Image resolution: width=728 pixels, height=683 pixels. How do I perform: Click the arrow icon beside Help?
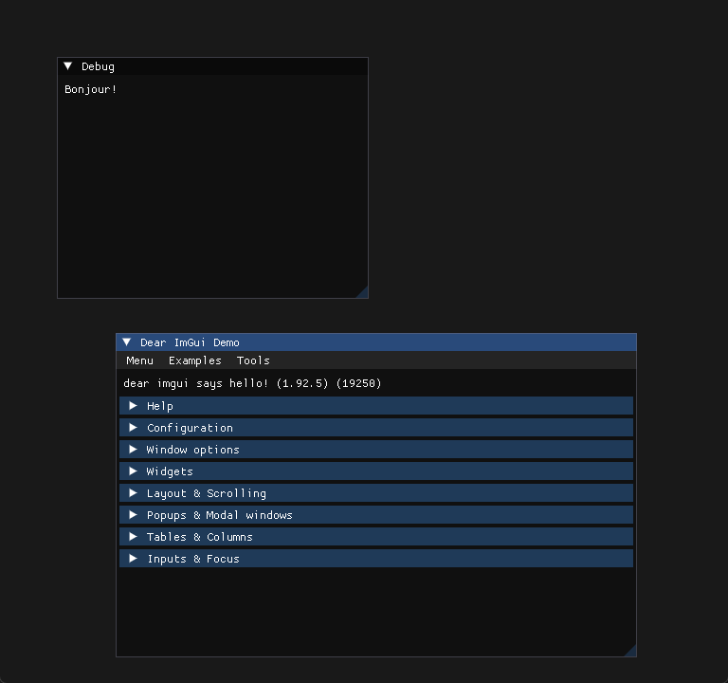tap(134, 406)
